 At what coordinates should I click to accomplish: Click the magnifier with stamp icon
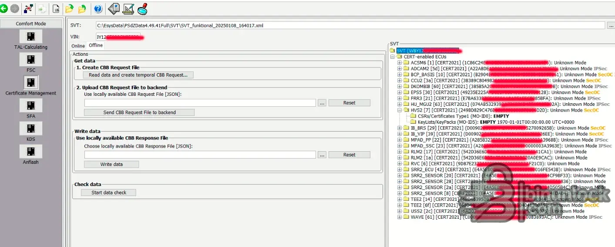[x=143, y=8]
